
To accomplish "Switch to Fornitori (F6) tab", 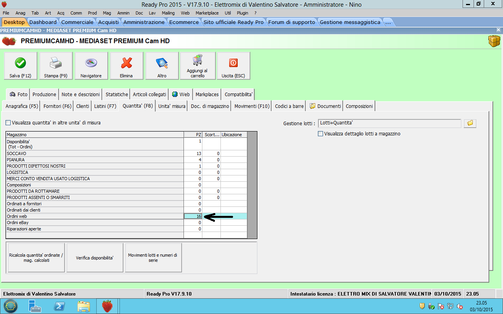I will (57, 106).
